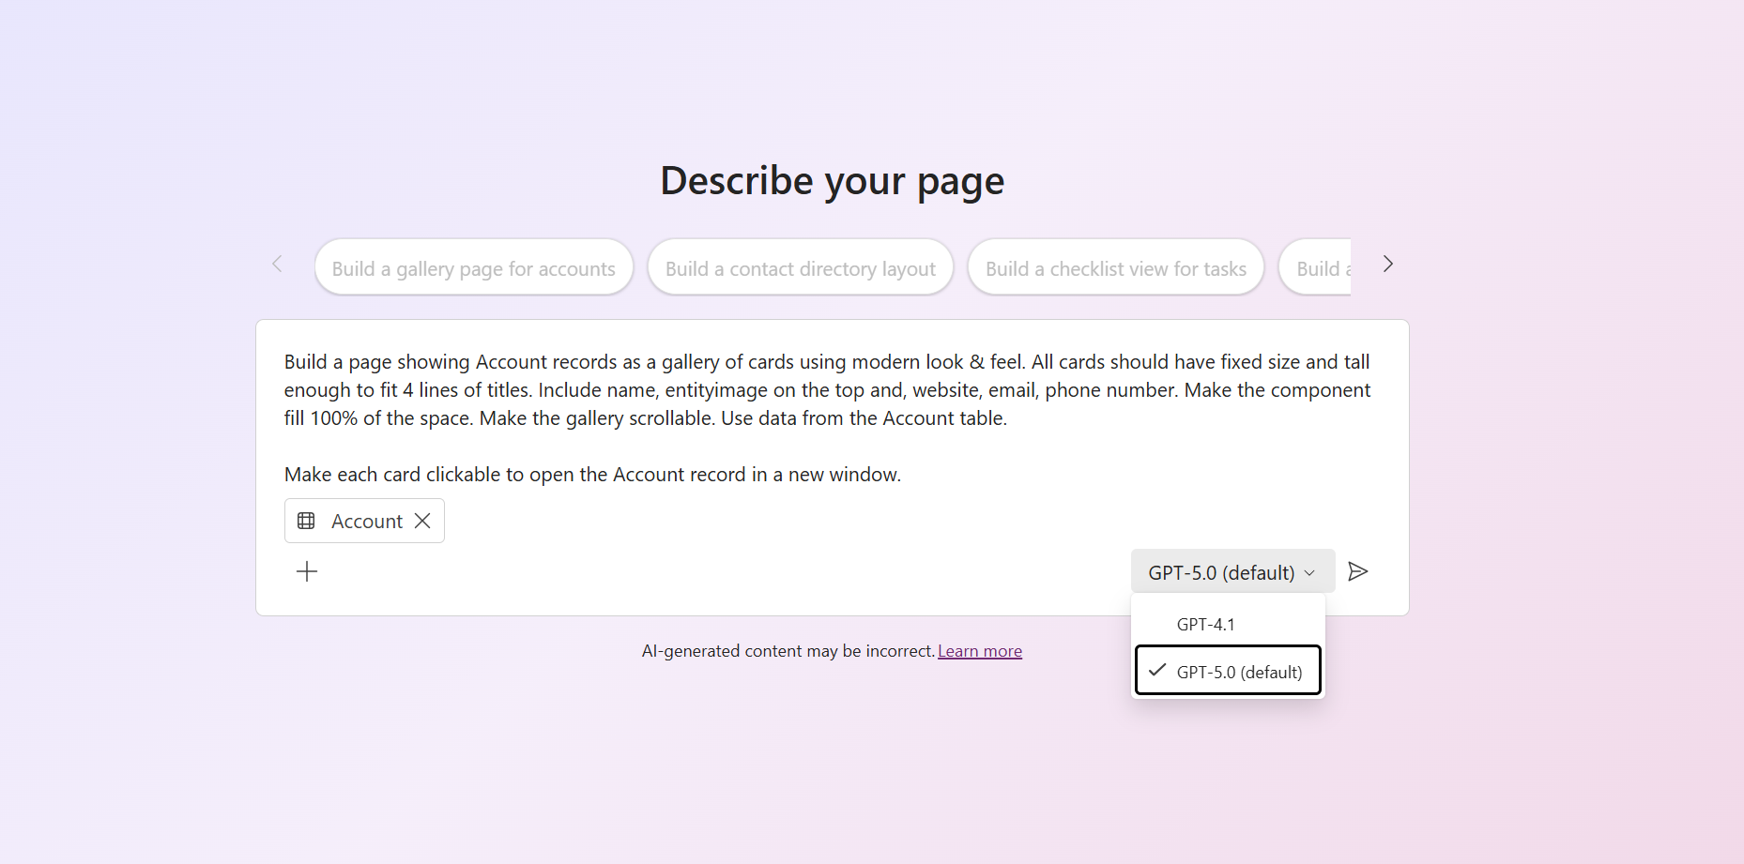Choose Build a gallery page for accounts
The height and width of the screenshot is (864, 1744).
coord(474,268)
